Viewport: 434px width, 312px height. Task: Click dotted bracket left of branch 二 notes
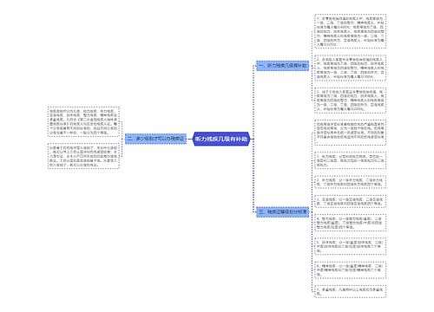122,139
